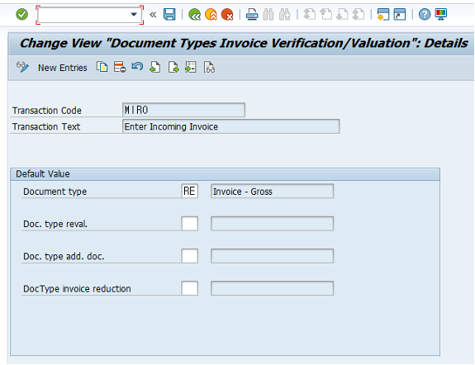
Task: Click the New Entries button
Action: pyautogui.click(x=63, y=68)
